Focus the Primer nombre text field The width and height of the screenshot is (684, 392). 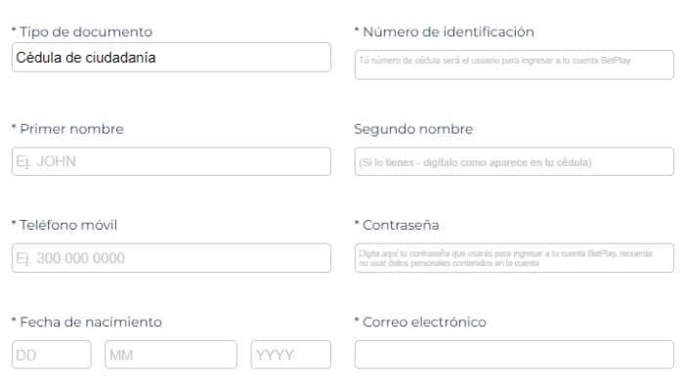[171, 161]
